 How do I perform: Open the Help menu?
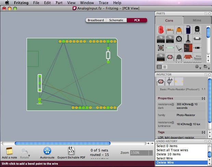(117, 3)
